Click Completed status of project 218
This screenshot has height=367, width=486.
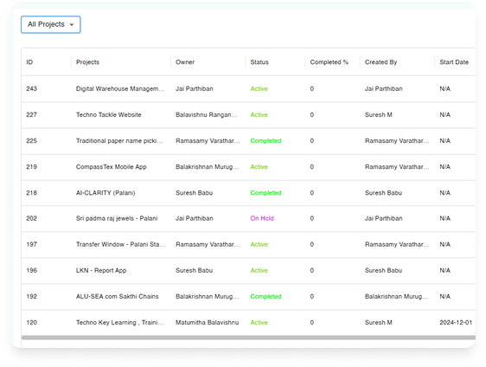pos(266,193)
